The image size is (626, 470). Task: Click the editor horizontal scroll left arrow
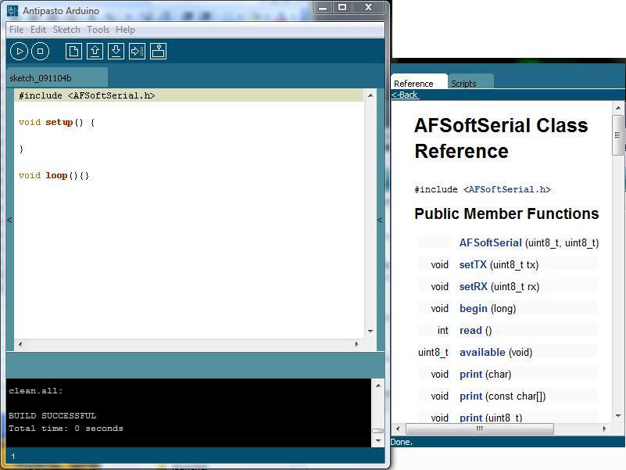(20, 344)
